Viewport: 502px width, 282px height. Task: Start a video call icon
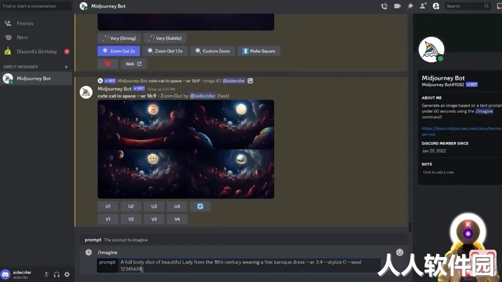pyautogui.click(x=397, y=6)
